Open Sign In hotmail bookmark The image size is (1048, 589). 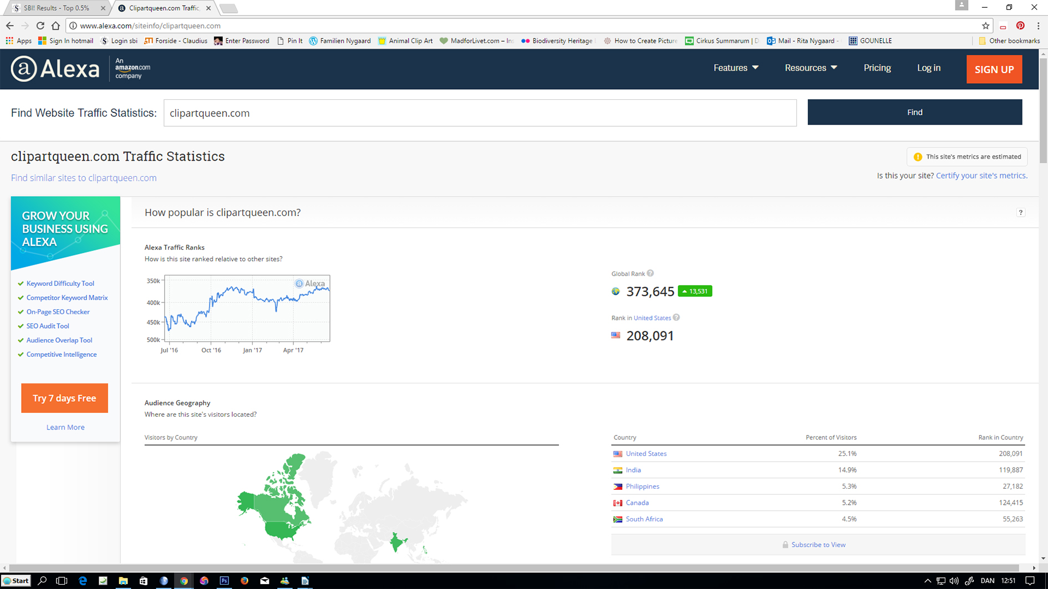point(65,40)
